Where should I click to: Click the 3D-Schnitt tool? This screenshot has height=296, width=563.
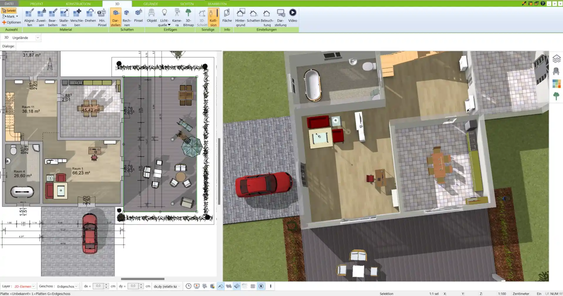click(202, 17)
